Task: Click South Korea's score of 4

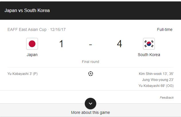Action: tap(119, 44)
